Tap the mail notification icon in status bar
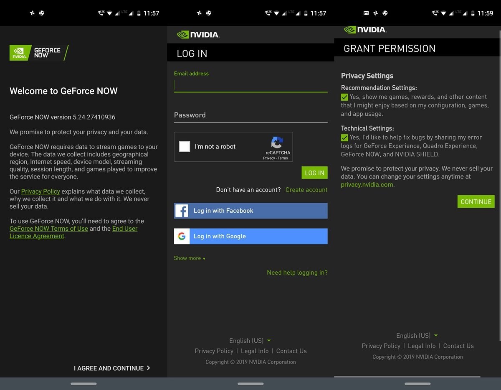This screenshot has height=390, width=501. pyautogui.click(x=366, y=13)
